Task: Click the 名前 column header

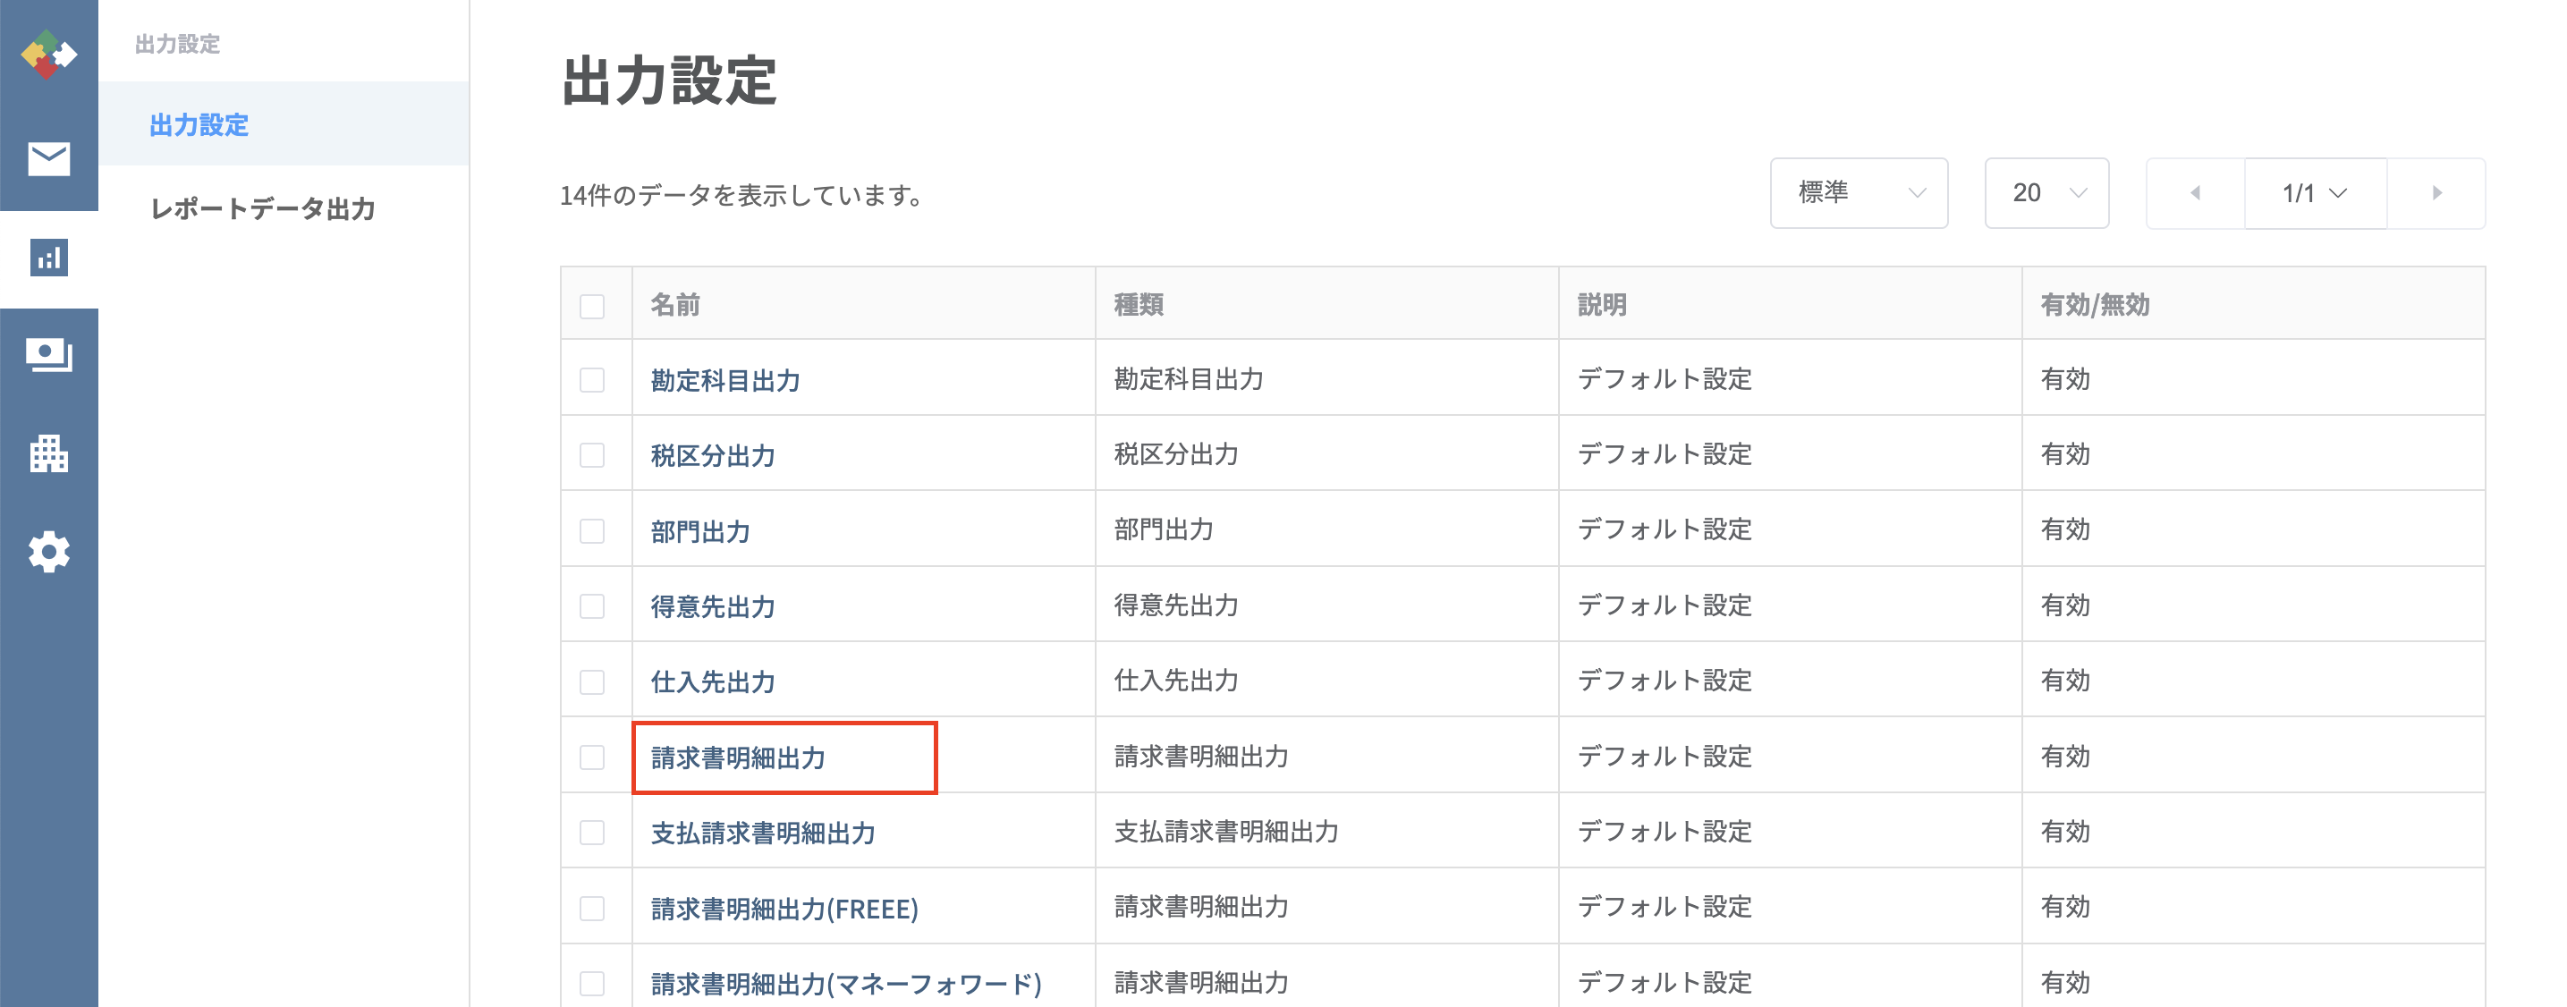Action: click(674, 305)
